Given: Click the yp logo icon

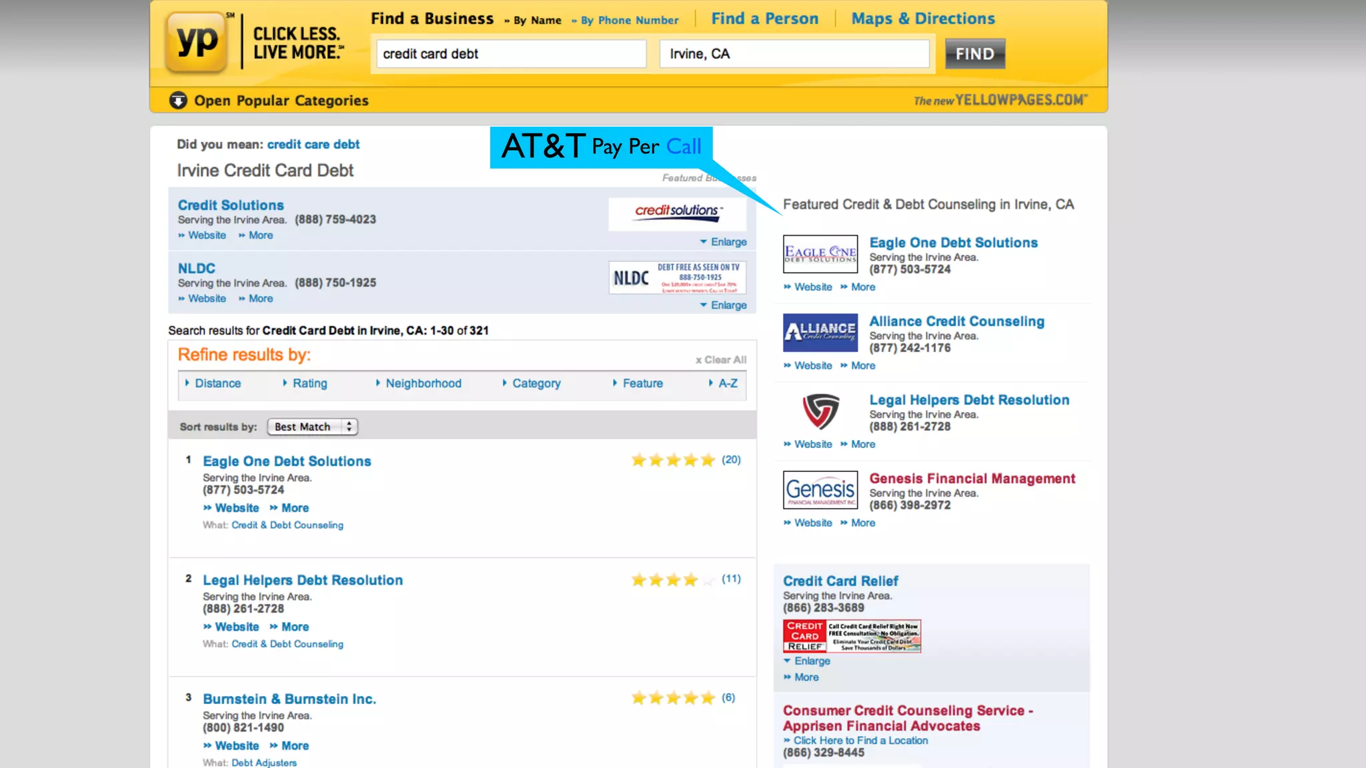Looking at the screenshot, I should 196,42.
